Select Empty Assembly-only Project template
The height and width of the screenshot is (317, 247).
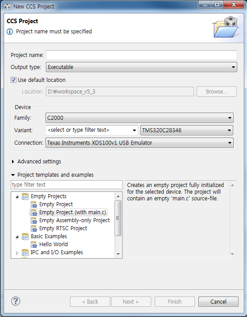click(x=74, y=220)
